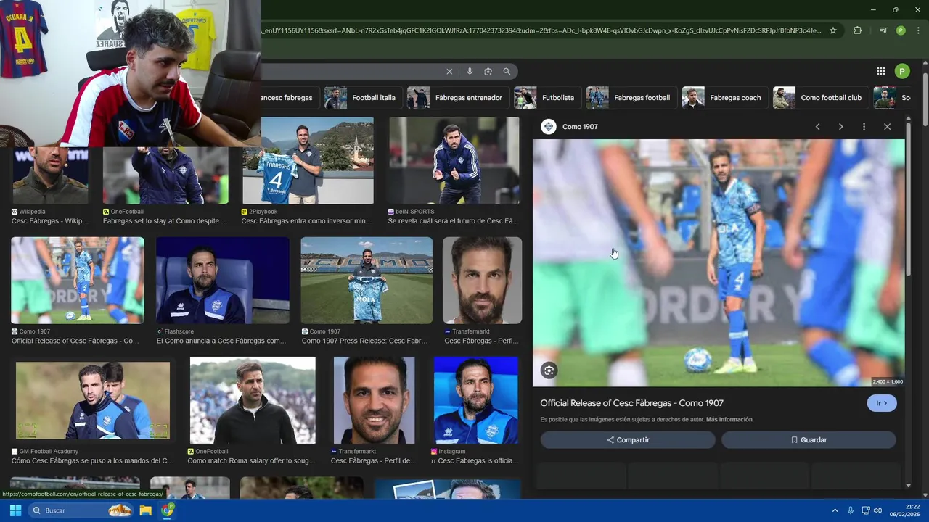Open the media control icon in Chrome toolbar
The height and width of the screenshot is (522, 929).
tap(883, 30)
